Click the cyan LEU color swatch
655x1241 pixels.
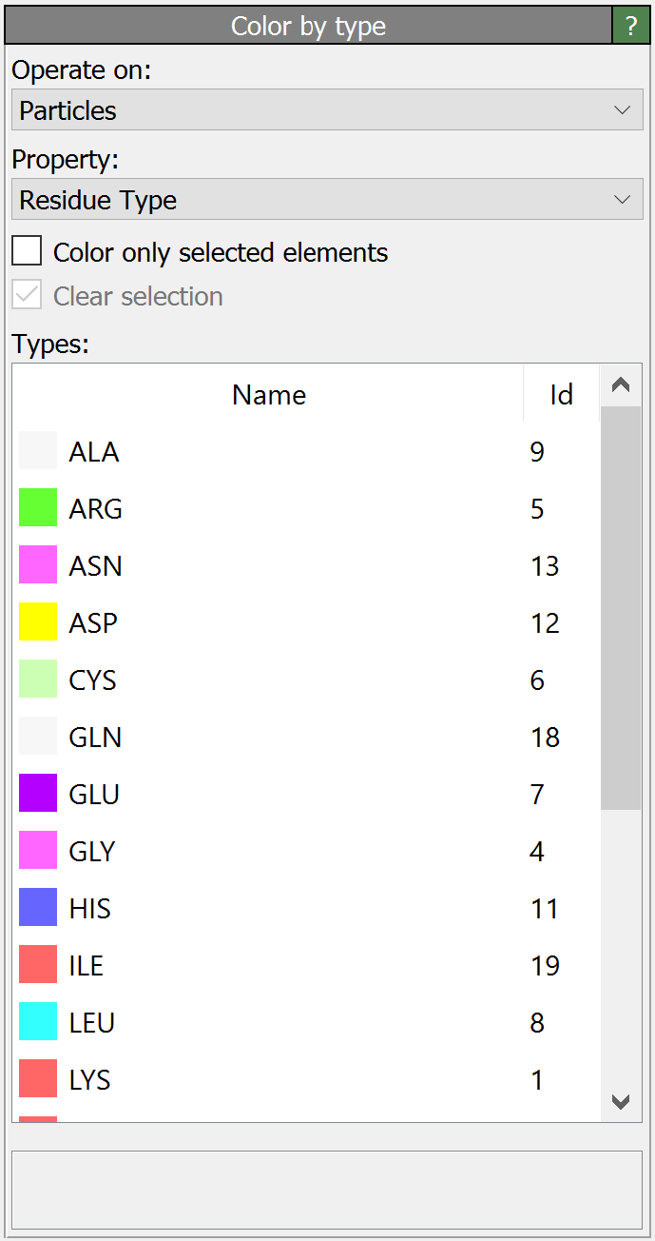pos(38,1022)
